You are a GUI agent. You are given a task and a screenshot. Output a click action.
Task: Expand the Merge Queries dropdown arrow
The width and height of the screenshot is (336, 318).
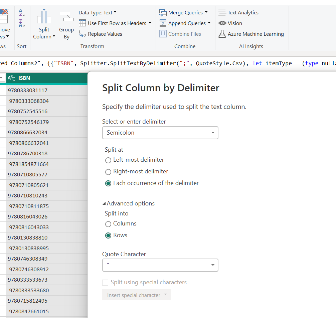tap(206, 12)
